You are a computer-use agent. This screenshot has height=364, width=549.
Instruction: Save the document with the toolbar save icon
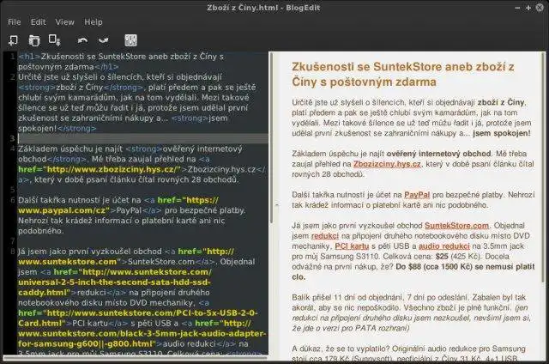point(55,40)
